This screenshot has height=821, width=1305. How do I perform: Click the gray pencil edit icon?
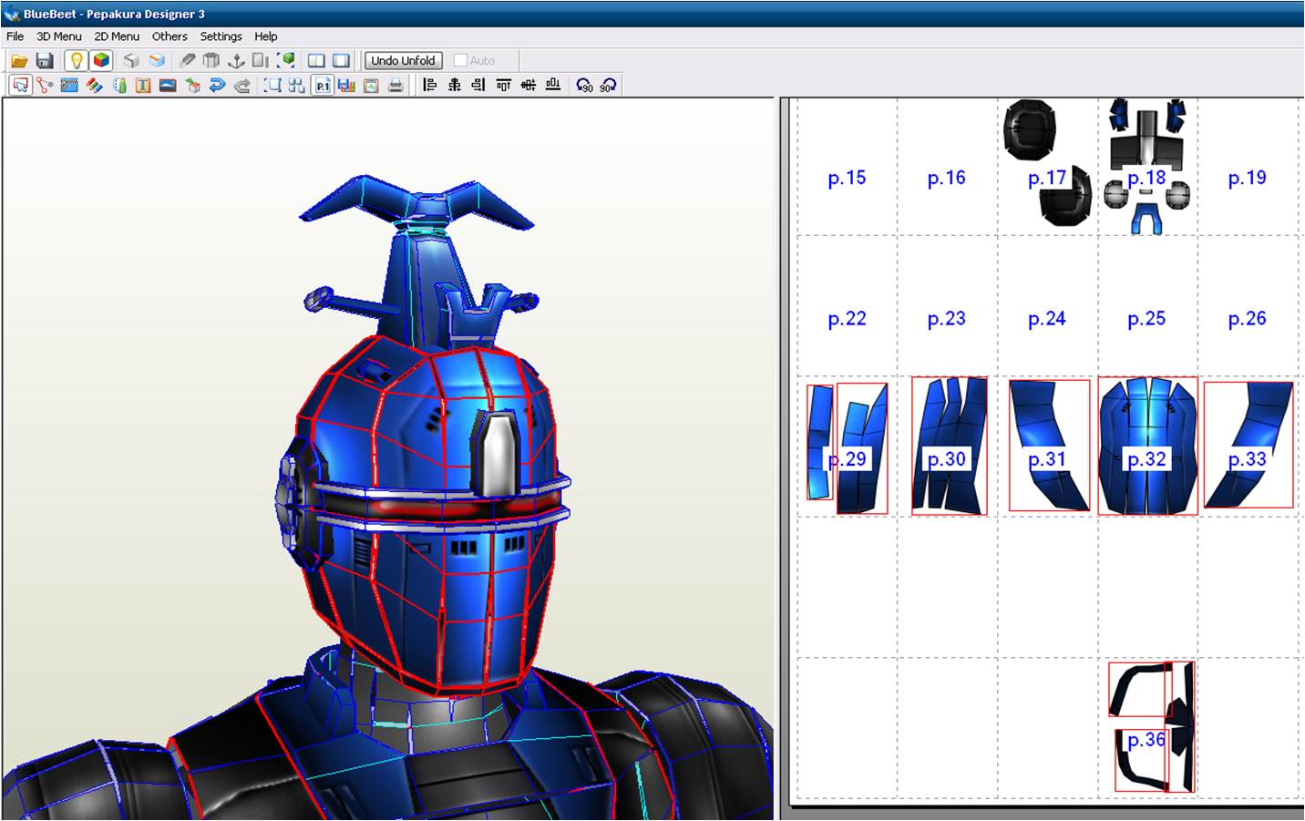(x=187, y=61)
